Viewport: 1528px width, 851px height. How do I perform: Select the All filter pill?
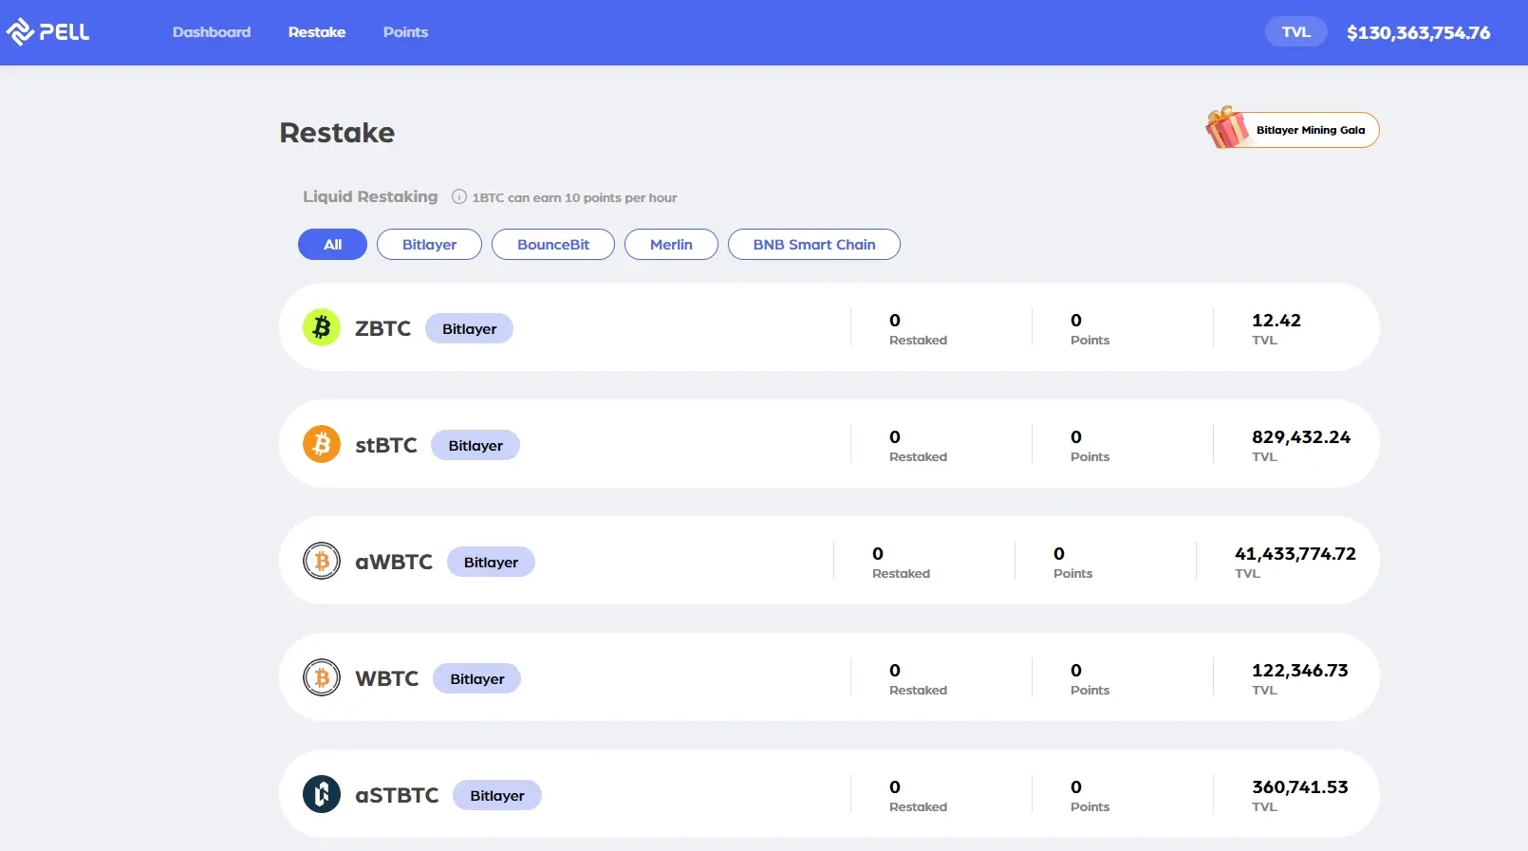click(332, 245)
